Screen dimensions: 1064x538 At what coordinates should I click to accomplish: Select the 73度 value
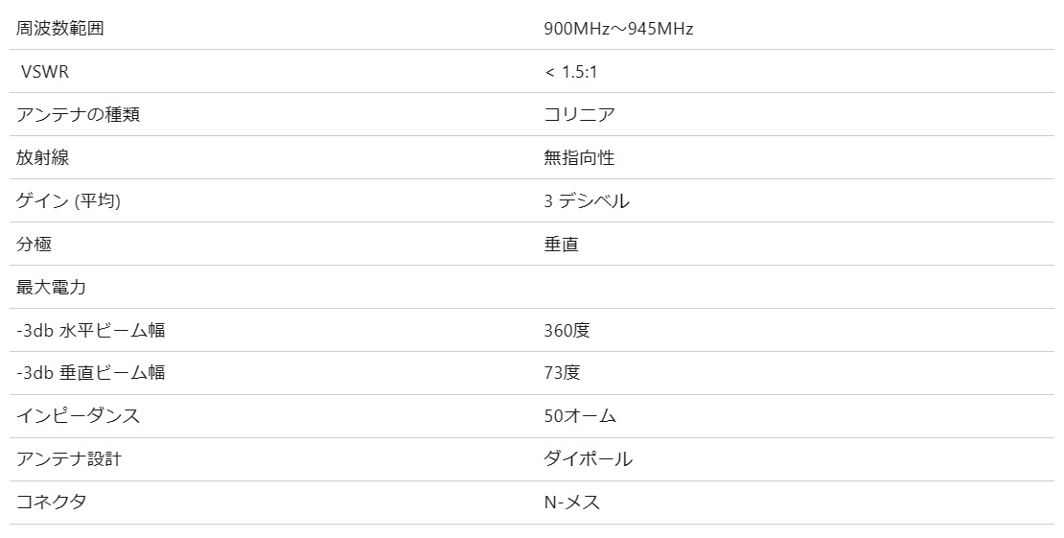click(x=563, y=372)
